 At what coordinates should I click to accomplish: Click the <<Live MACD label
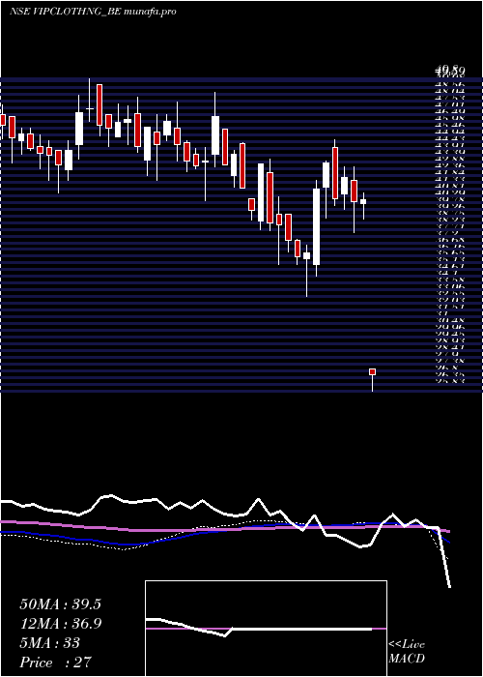(407, 651)
